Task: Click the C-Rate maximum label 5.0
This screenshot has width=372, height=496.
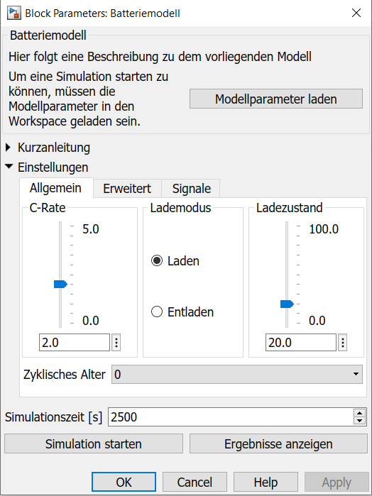Action: tap(91, 228)
